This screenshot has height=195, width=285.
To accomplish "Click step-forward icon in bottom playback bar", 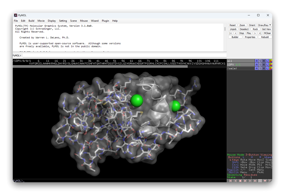I will coord(250,181).
